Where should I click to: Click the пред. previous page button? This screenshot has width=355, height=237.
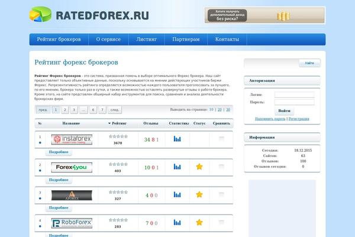(43, 110)
